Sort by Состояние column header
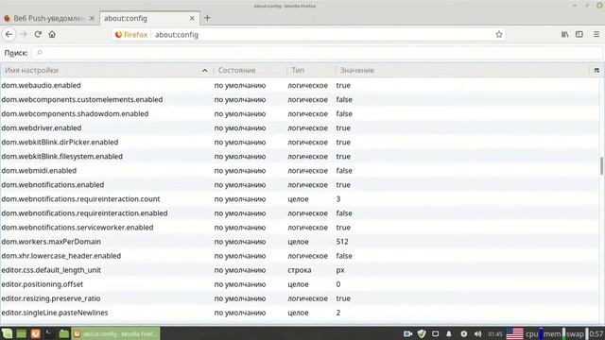 pos(250,70)
